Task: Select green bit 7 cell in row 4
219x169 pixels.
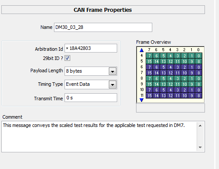Action: coord(150,56)
